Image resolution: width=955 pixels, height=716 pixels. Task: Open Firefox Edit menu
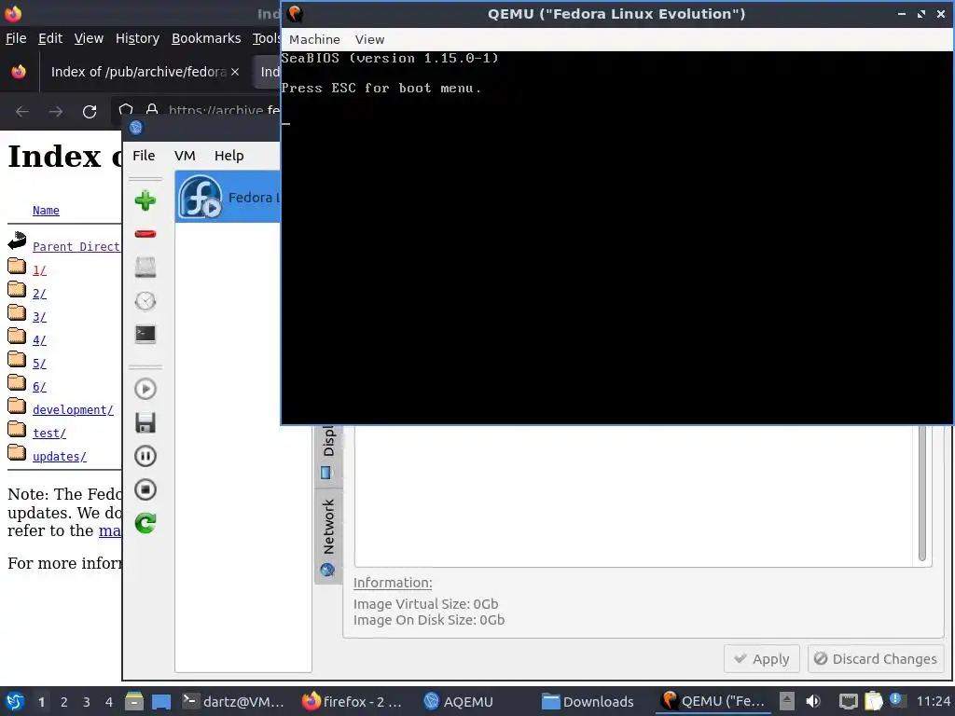coord(50,38)
